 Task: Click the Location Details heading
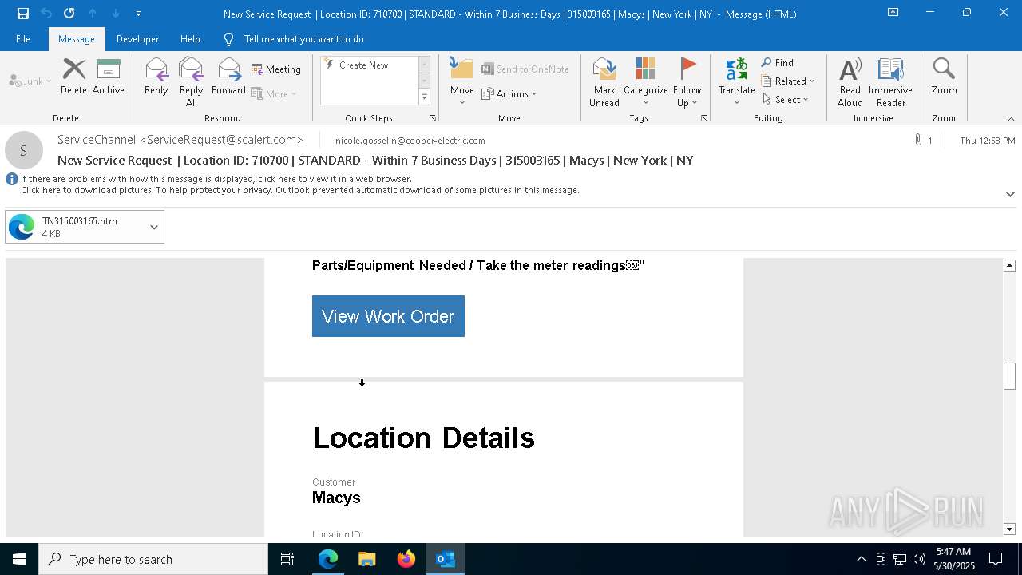pyautogui.click(x=423, y=438)
